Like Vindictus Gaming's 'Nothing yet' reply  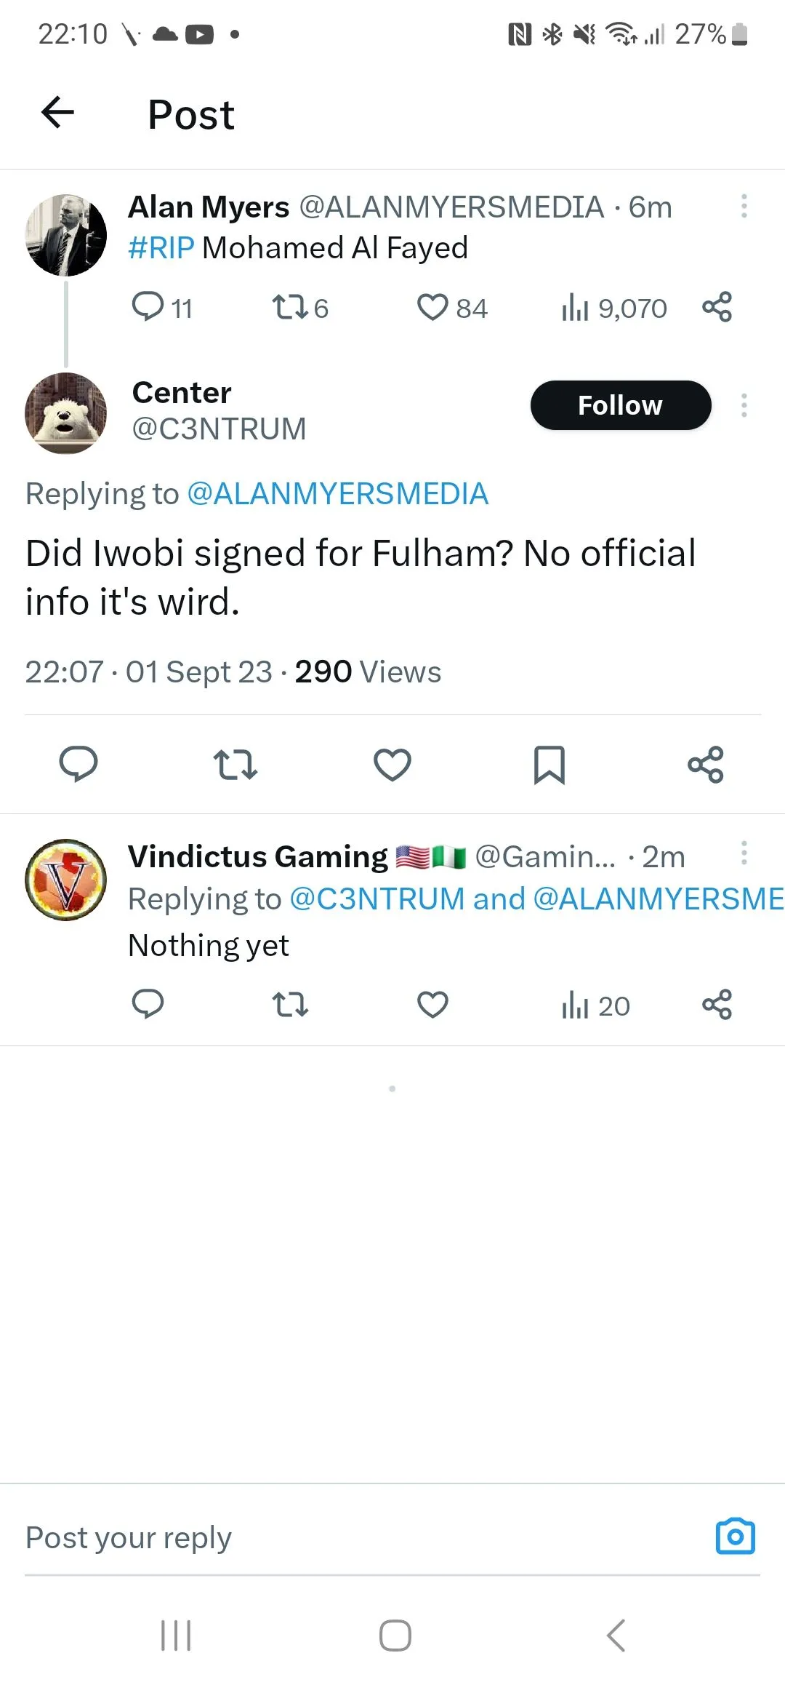(x=433, y=1005)
